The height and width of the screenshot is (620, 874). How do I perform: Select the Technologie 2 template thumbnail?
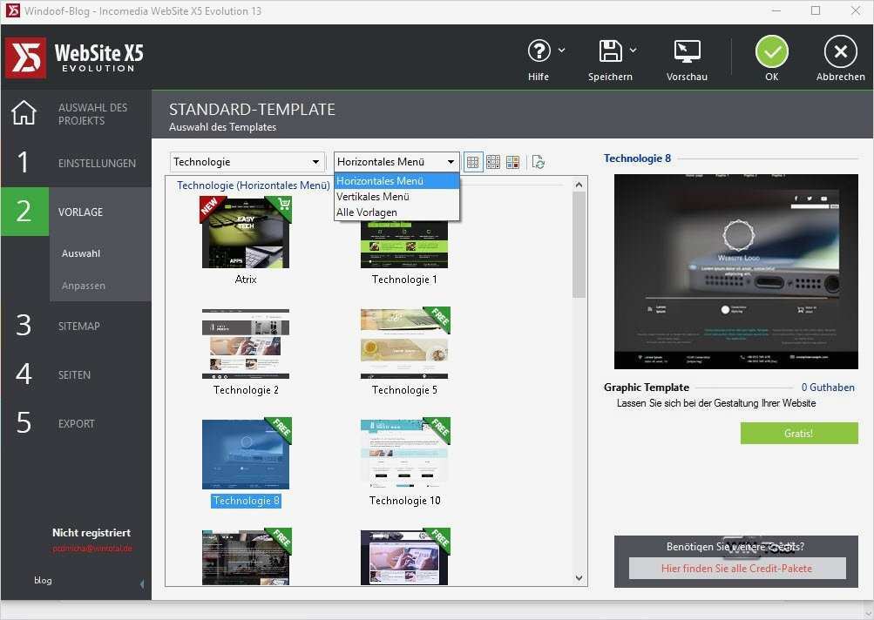(x=246, y=344)
